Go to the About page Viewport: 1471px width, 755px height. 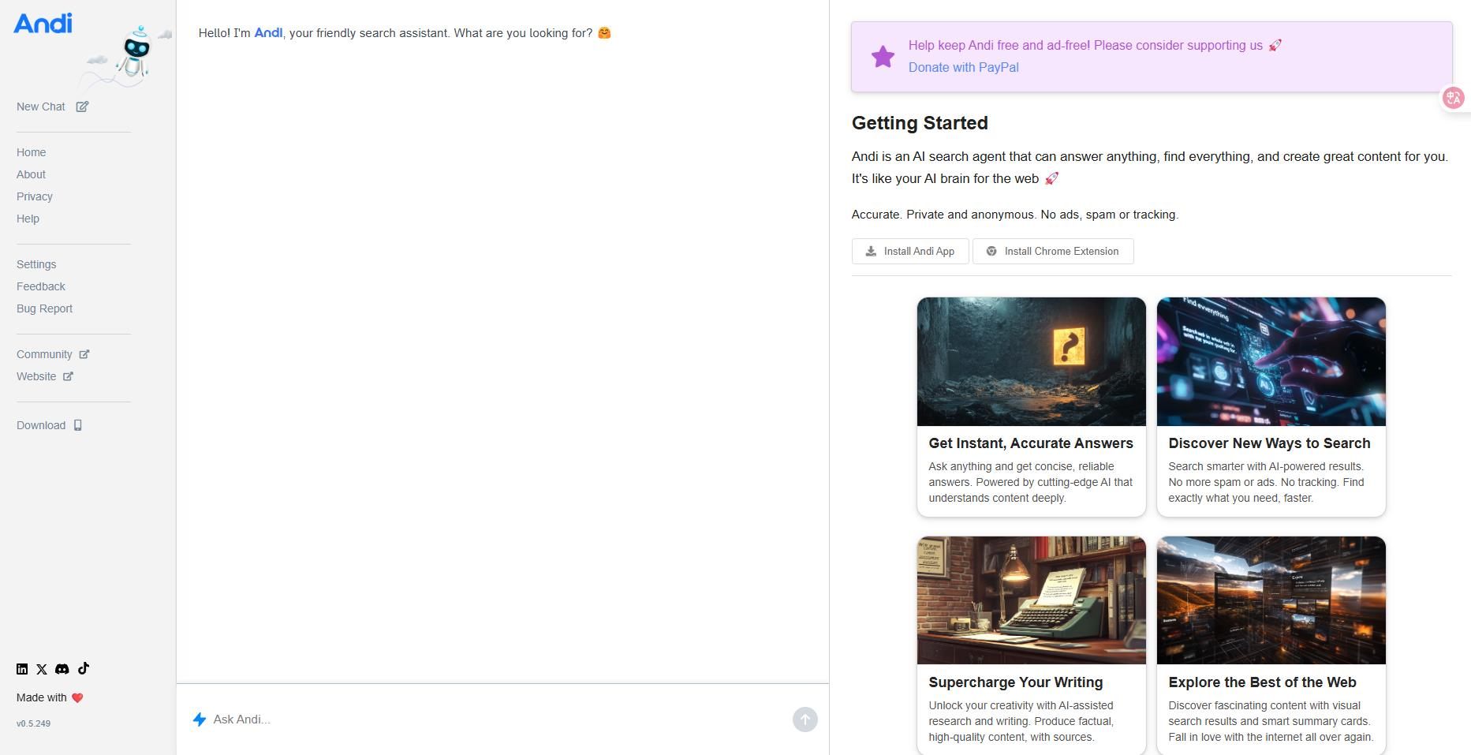(32, 174)
